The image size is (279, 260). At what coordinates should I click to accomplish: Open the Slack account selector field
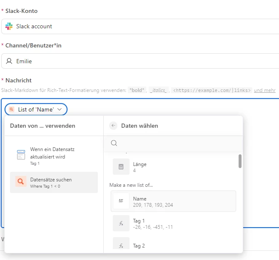point(140,26)
